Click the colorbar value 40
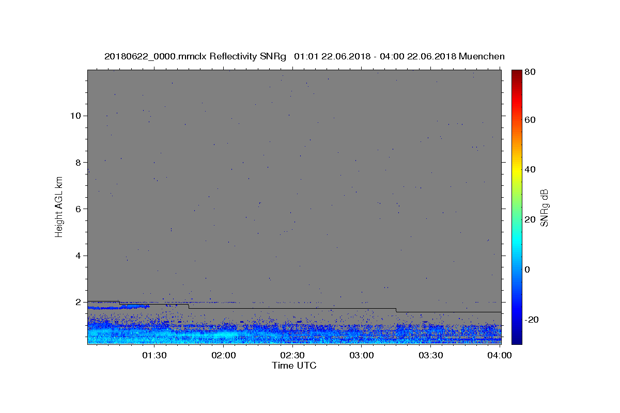Screen dimensions: 620x413 530,169
